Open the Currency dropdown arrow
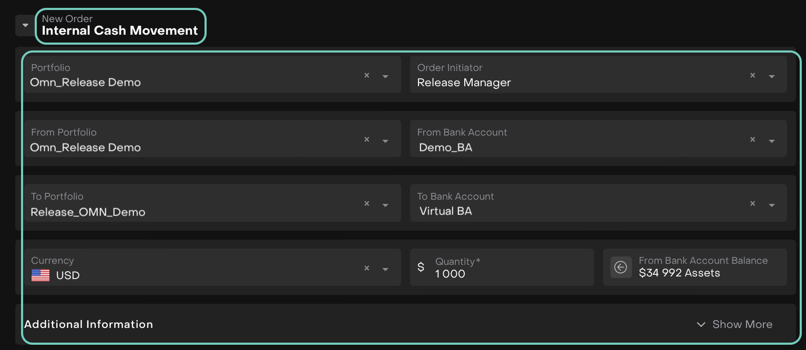The width and height of the screenshot is (806, 350). tap(385, 270)
